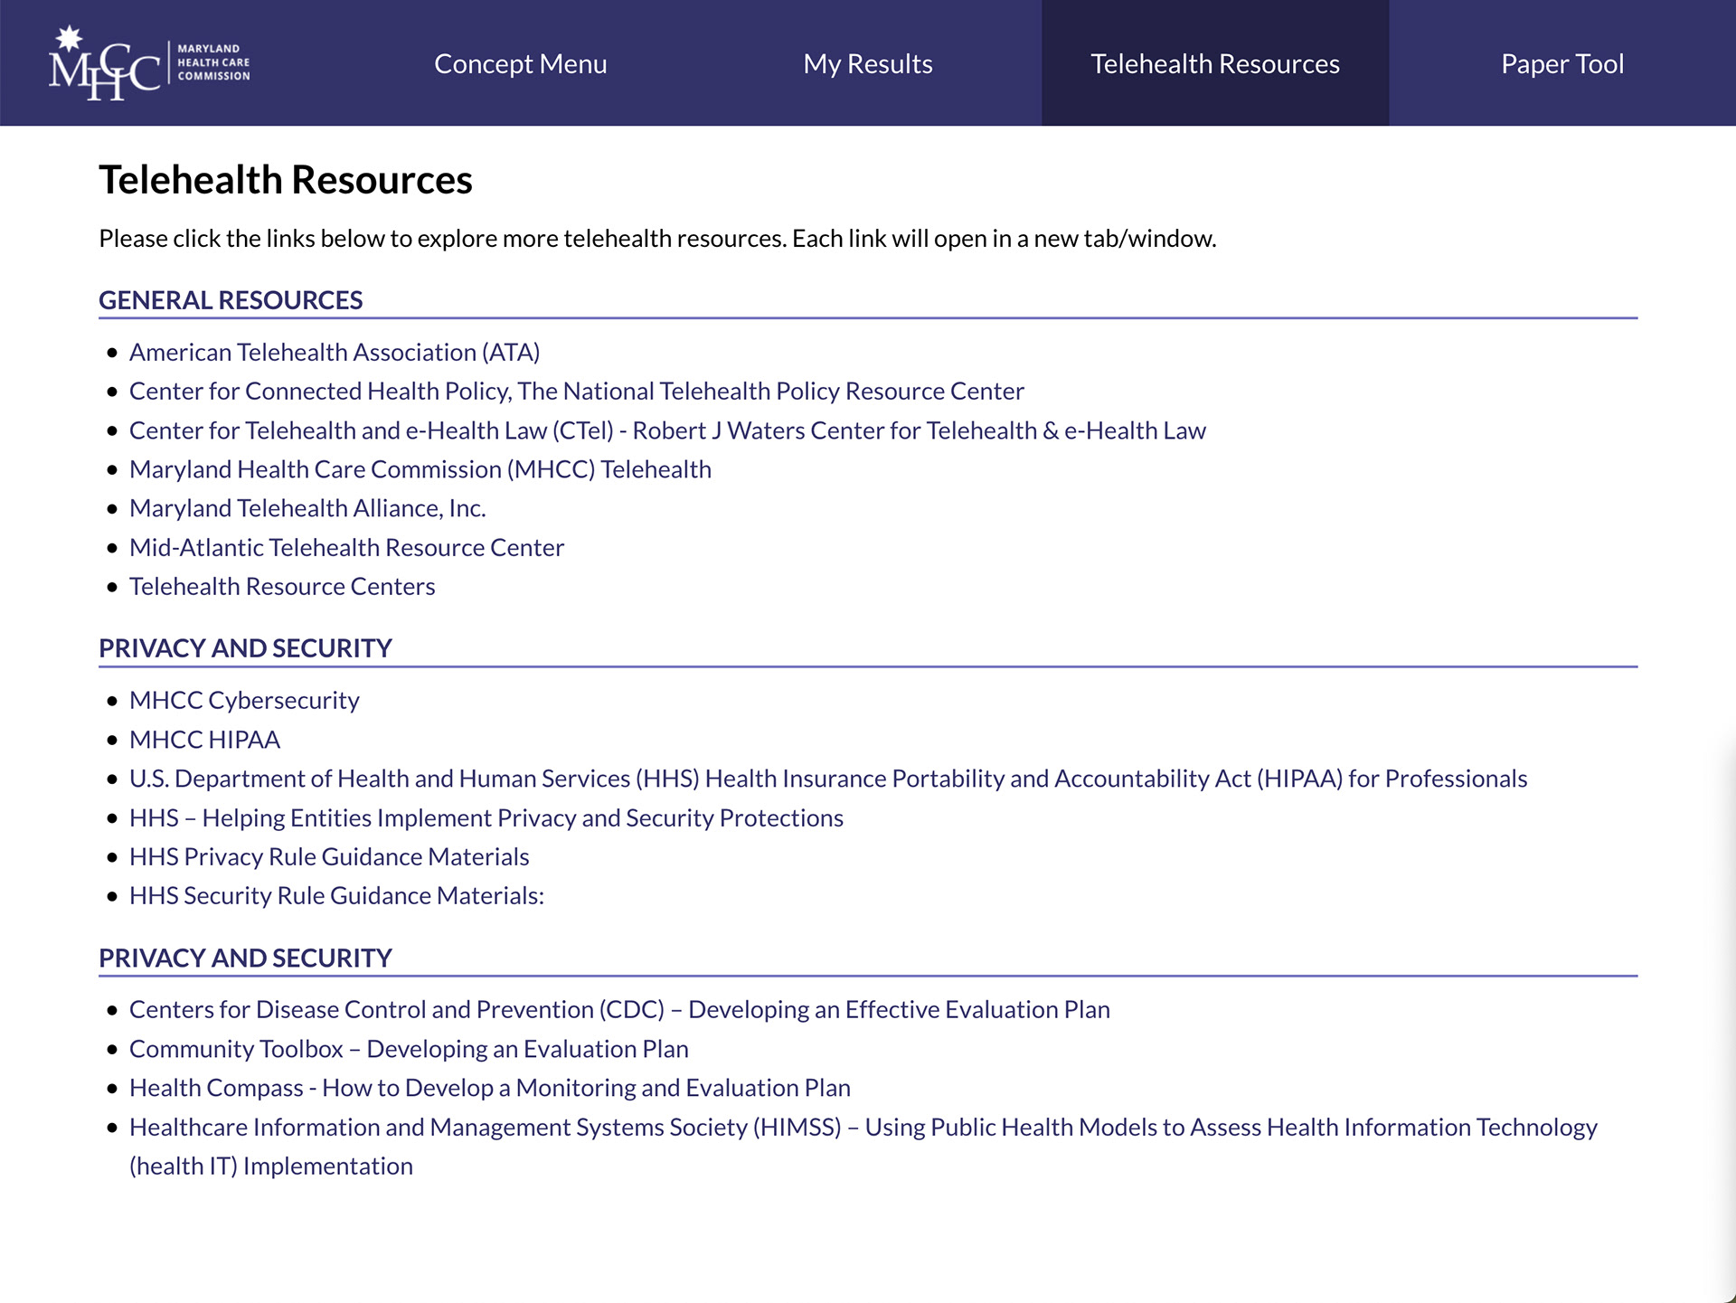Viewport: 1736px width, 1303px height.
Task: Open Mid-Atlantic Telehealth Resource Center link
Action: 346,547
